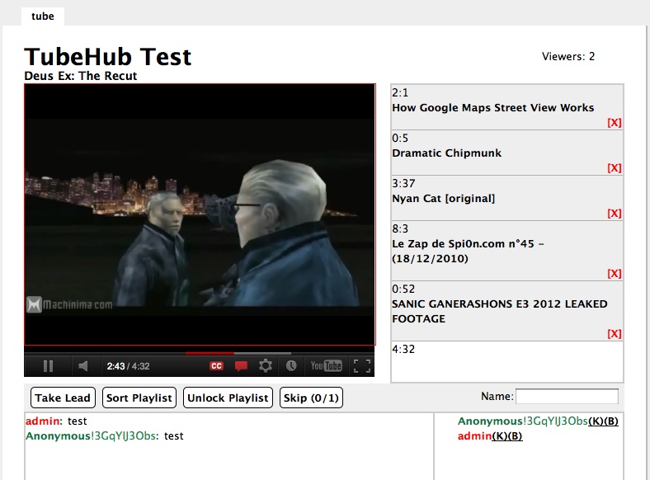The height and width of the screenshot is (480, 650).
Task: Remove SANIC GANERASHONS from playlist
Action: coord(614,334)
